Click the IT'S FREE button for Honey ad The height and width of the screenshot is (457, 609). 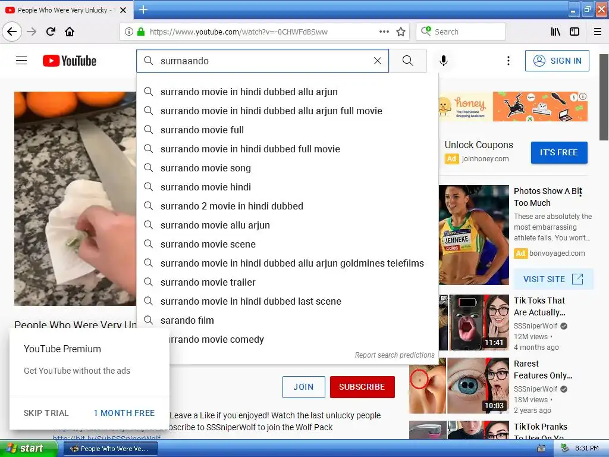pyautogui.click(x=559, y=152)
